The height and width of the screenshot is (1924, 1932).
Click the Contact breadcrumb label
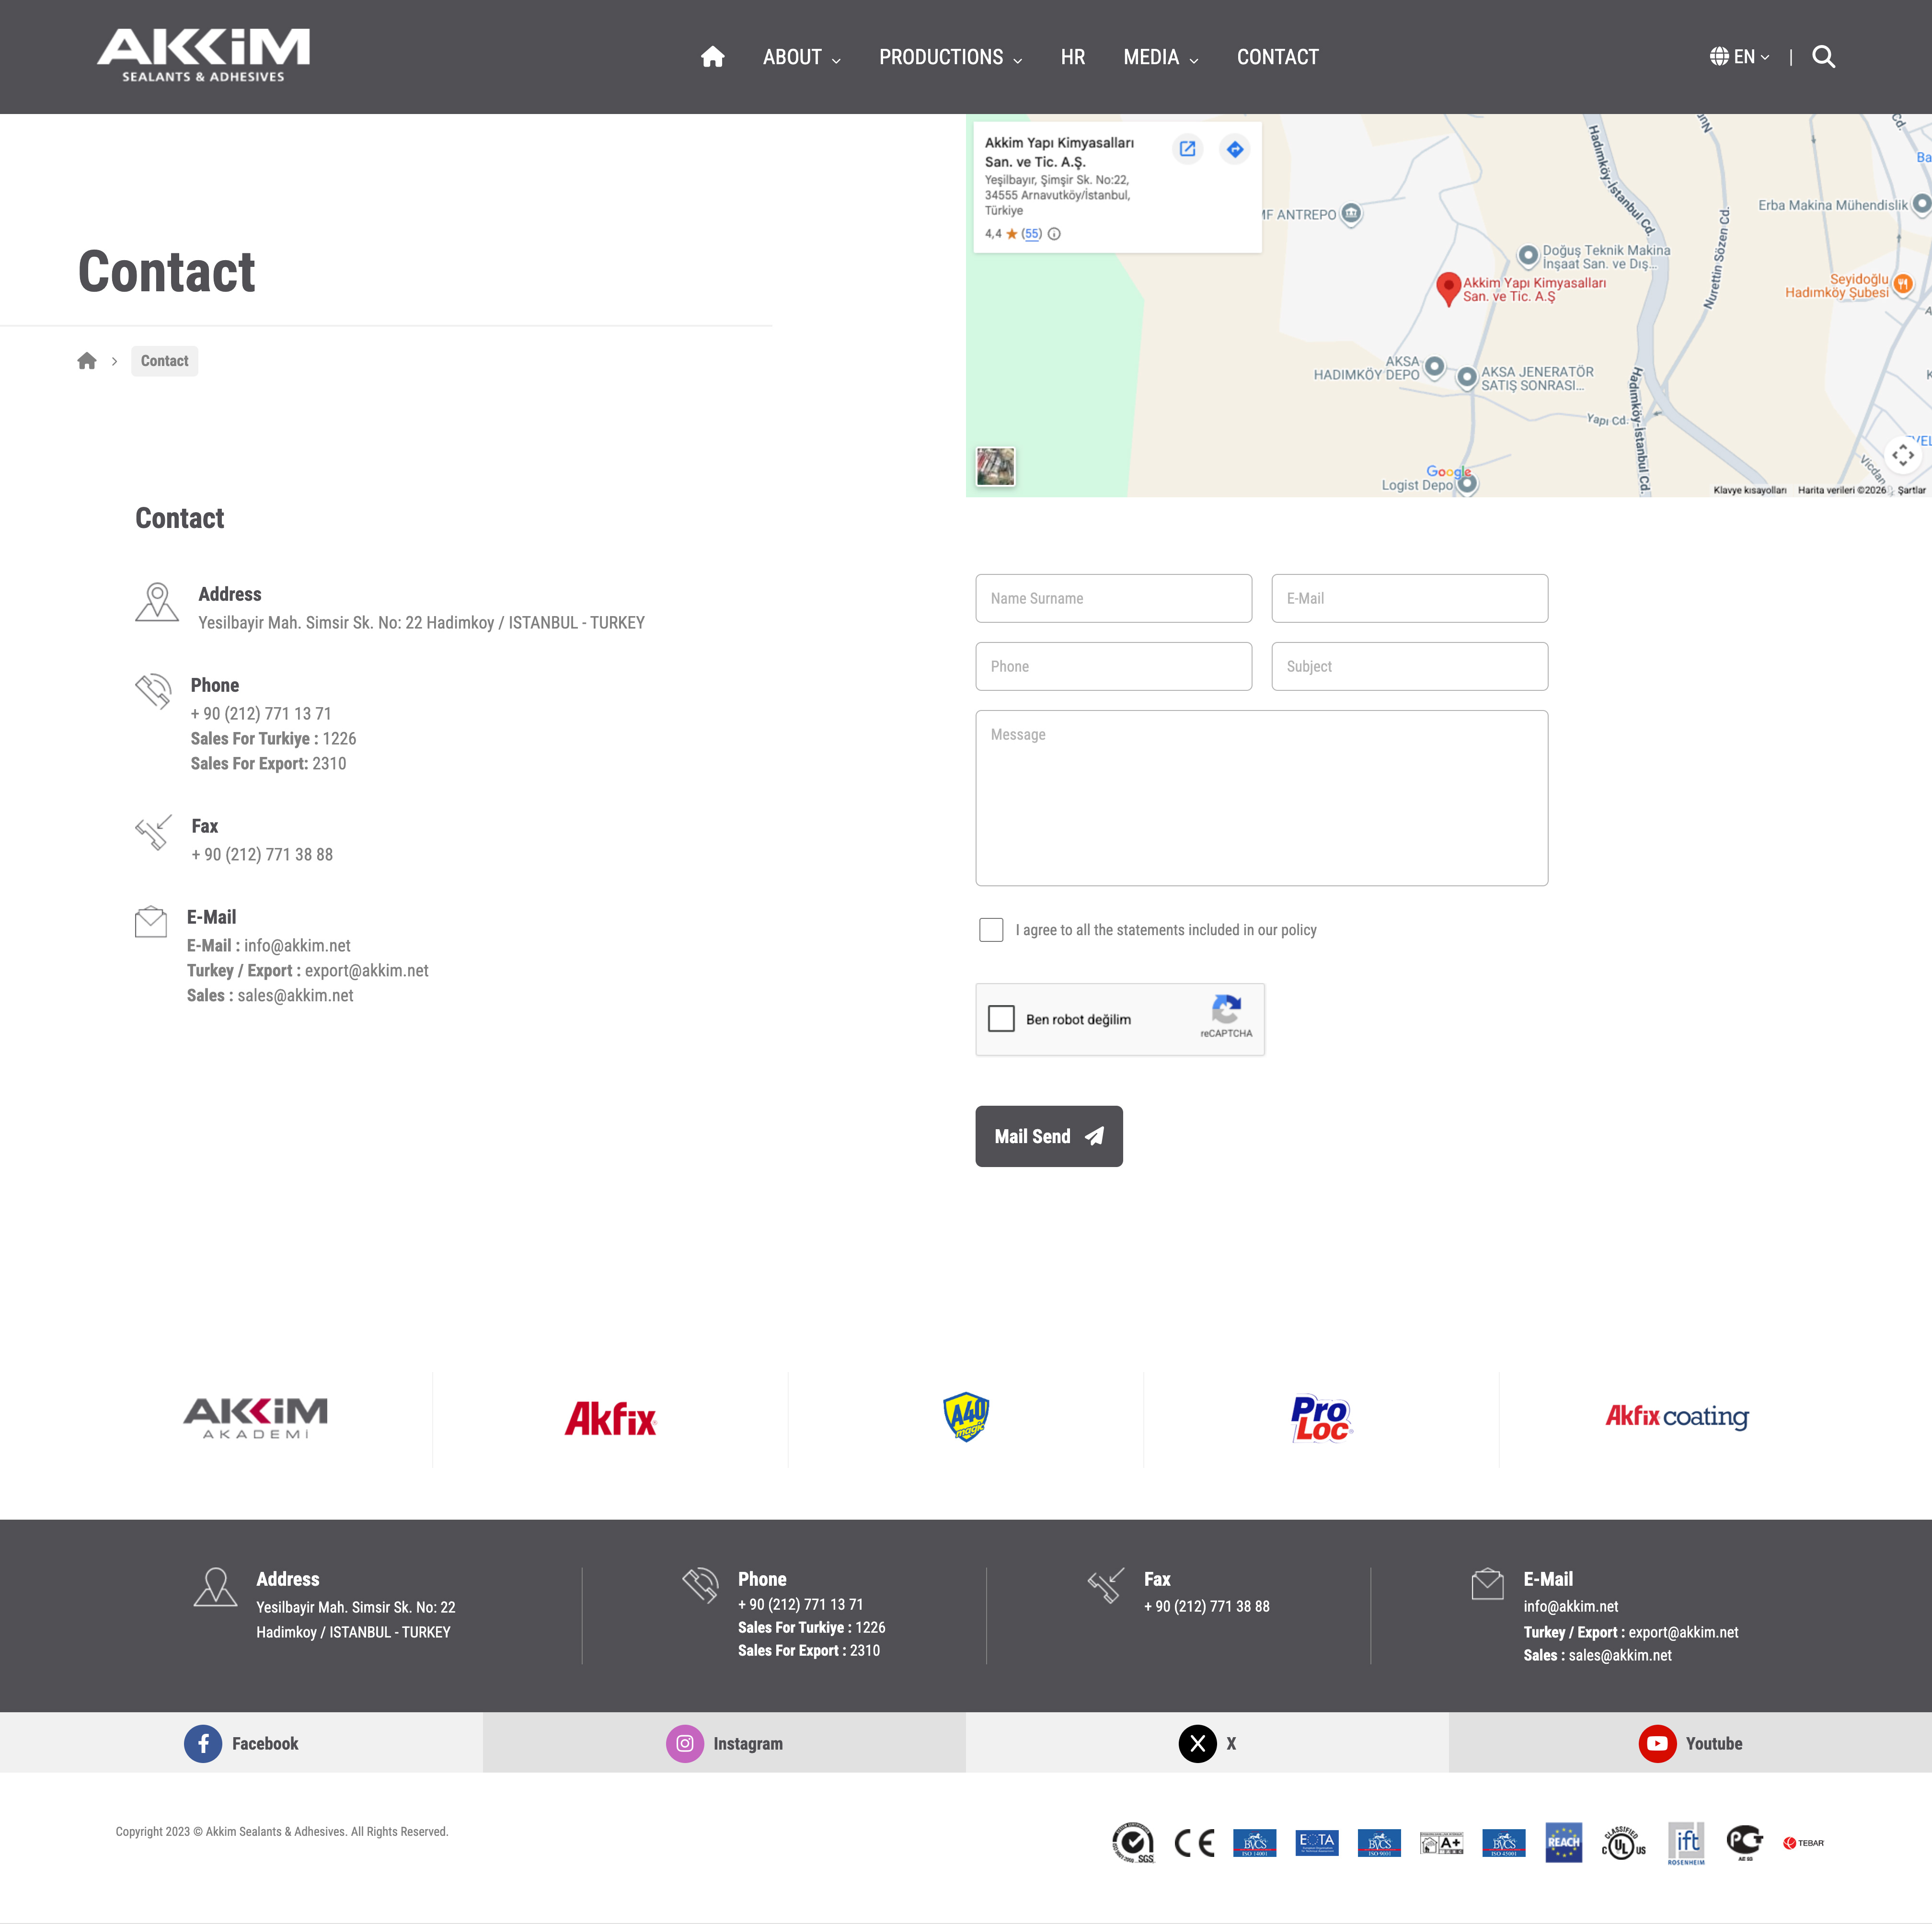pos(164,361)
